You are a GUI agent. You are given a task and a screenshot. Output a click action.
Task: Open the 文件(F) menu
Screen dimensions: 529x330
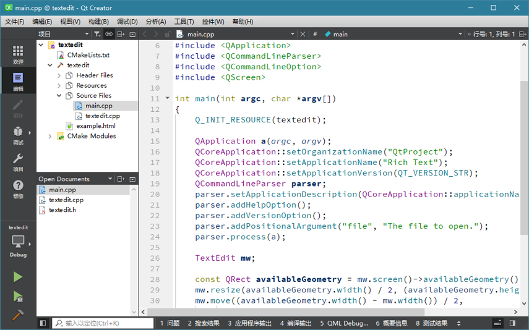(x=14, y=22)
